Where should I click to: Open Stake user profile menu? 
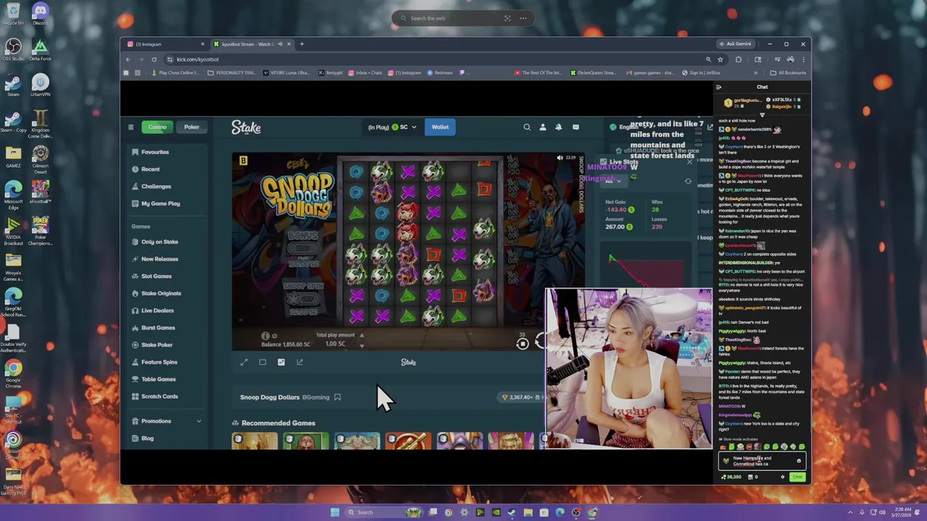pos(543,127)
